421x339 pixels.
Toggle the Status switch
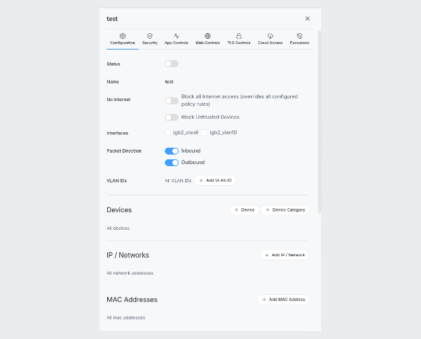tap(172, 64)
